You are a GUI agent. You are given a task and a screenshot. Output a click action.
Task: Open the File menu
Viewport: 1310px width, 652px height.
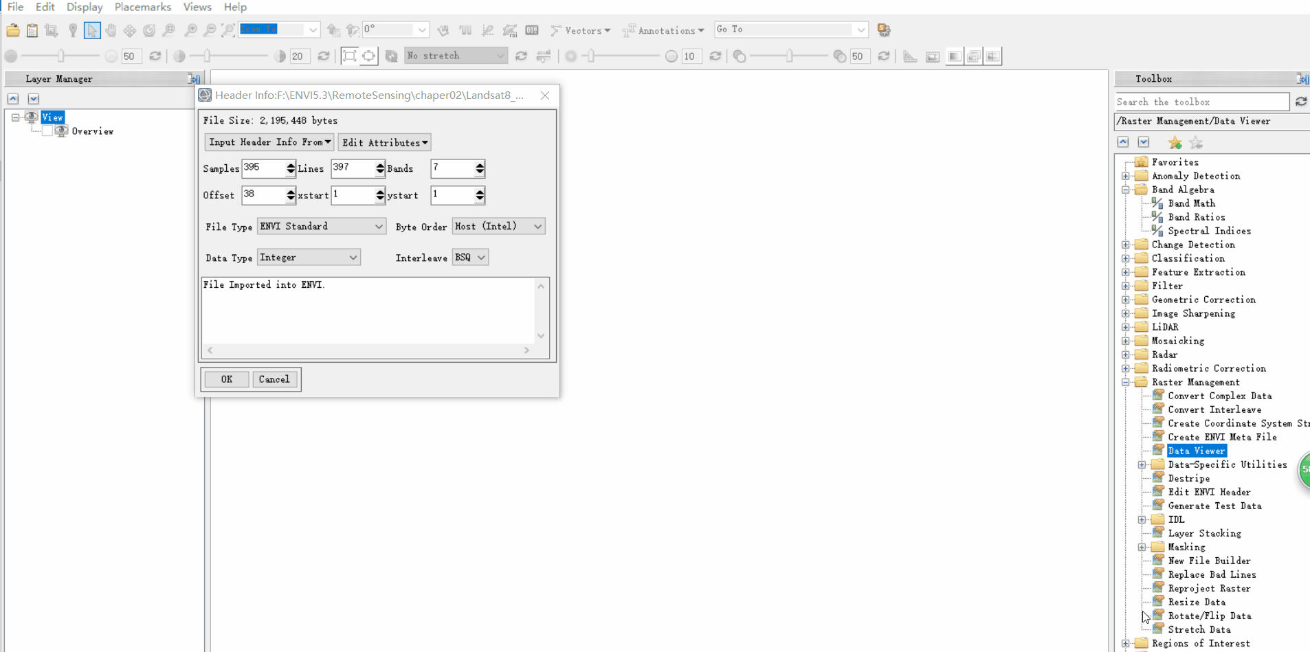(15, 7)
